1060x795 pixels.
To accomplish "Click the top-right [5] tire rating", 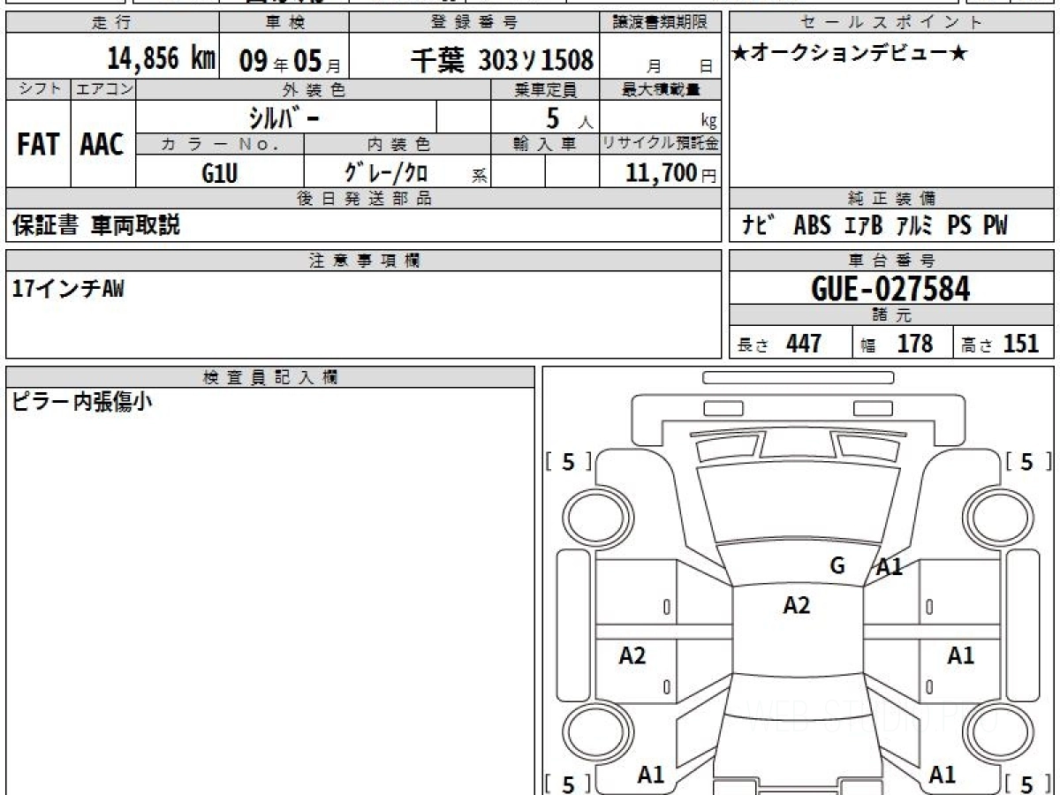I will (x=1026, y=461).
